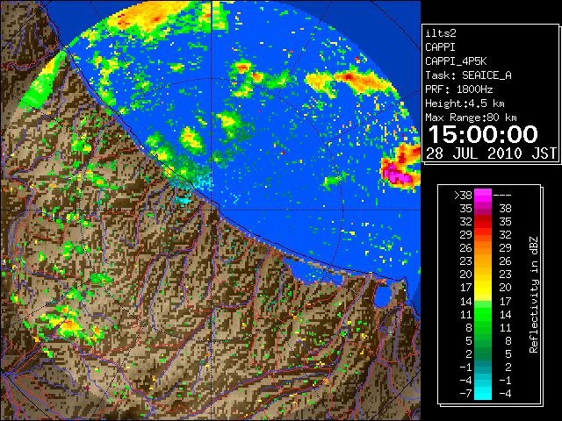Screen dimensions: 562x421
Task: Click the magenta high-reflectivity storm cell
Action: pyautogui.click(x=398, y=175)
